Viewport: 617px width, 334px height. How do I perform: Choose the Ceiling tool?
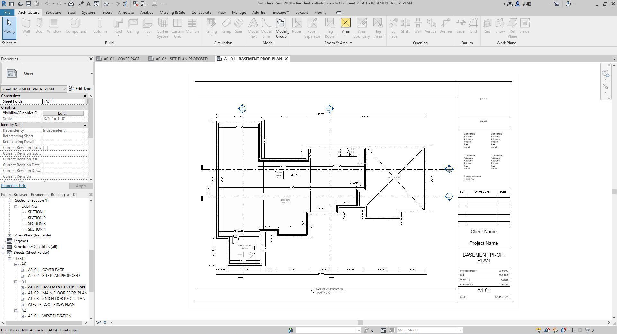click(133, 26)
